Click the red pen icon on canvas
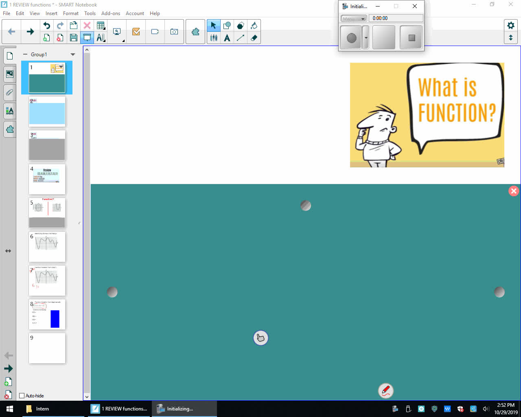Viewport: 521px width, 417px height. tap(386, 391)
